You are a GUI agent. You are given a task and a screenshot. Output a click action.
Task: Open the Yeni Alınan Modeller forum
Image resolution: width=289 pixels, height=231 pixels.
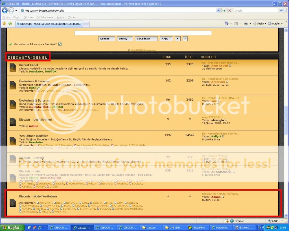(34, 136)
